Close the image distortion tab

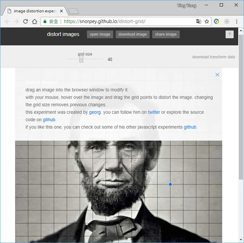click(x=61, y=11)
